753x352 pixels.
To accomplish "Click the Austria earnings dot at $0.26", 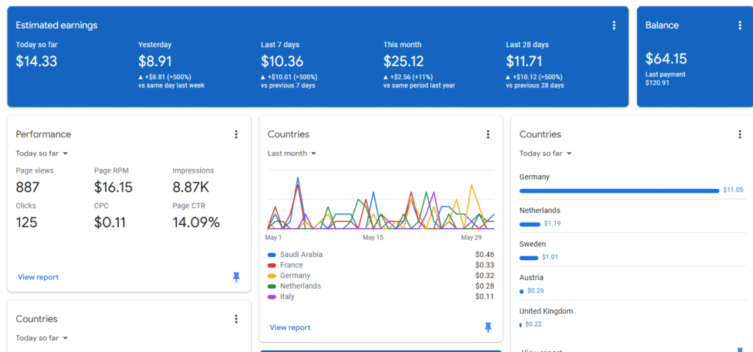I will [x=521, y=292].
